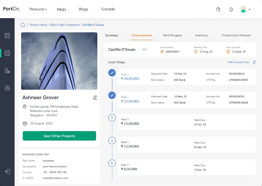Click the home icon in breadcrumb
The width and height of the screenshot is (262, 186).
pos(23,25)
